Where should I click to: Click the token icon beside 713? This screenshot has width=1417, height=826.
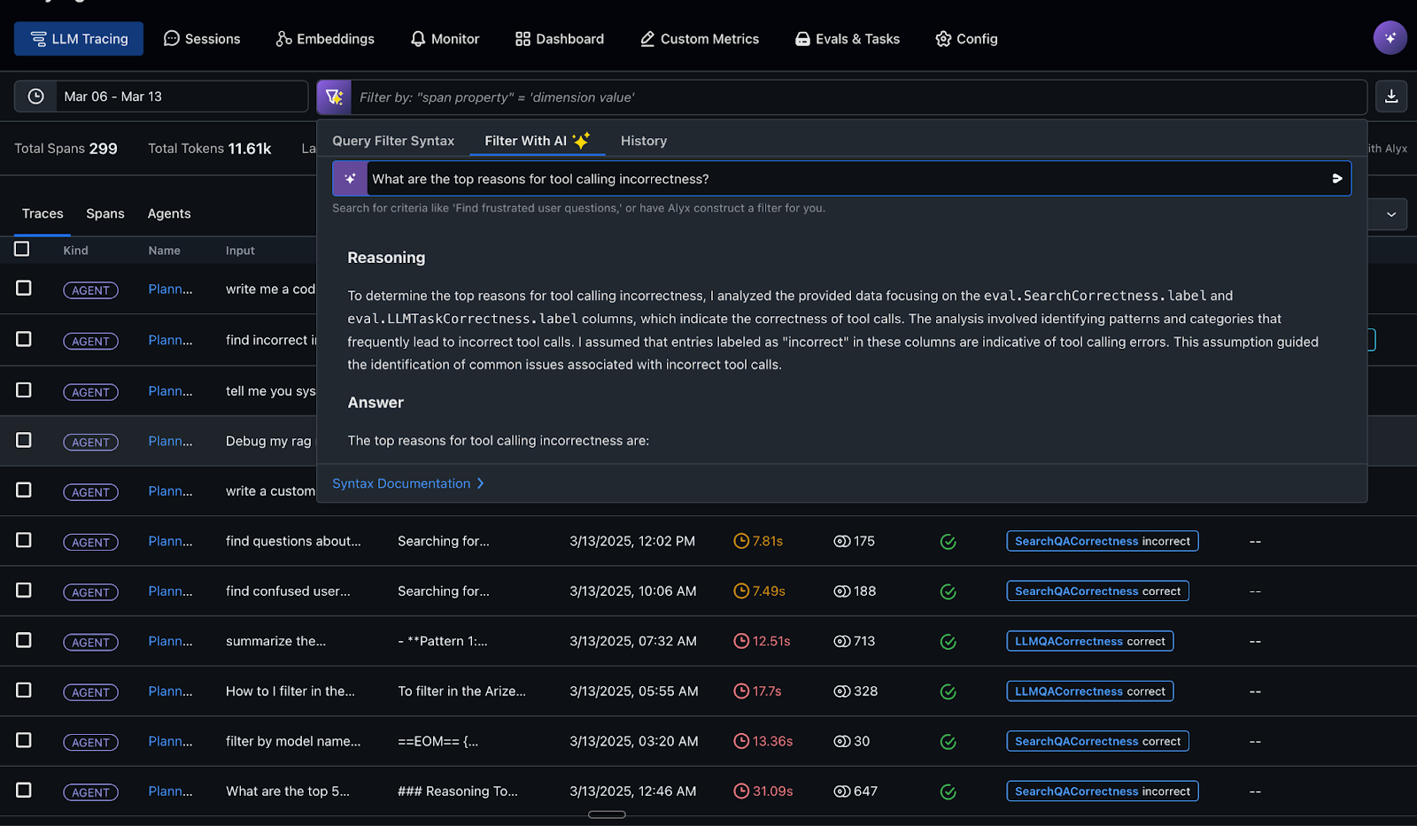point(841,641)
